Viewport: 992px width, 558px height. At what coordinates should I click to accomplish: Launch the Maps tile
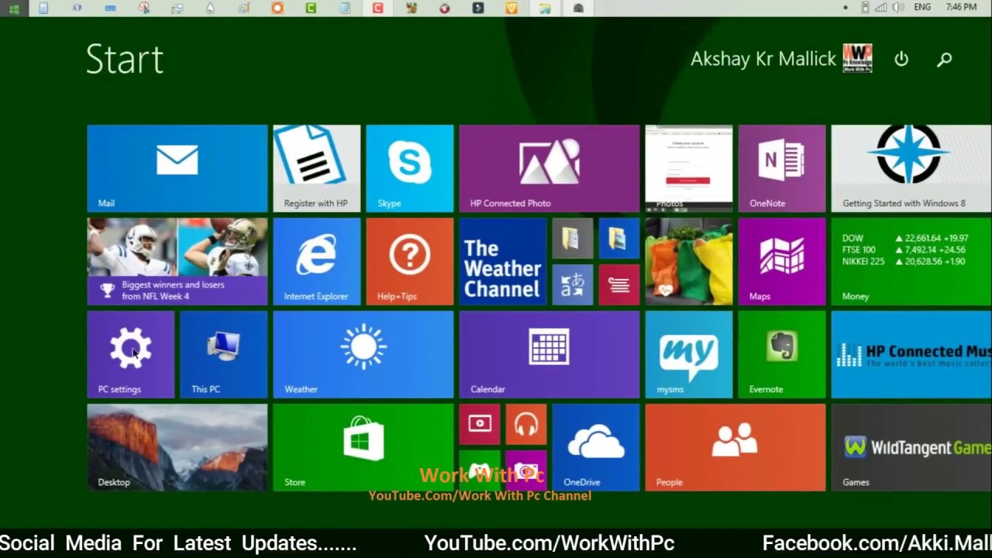781,261
